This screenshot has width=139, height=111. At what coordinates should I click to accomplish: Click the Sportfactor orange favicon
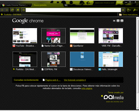click(71, 46)
